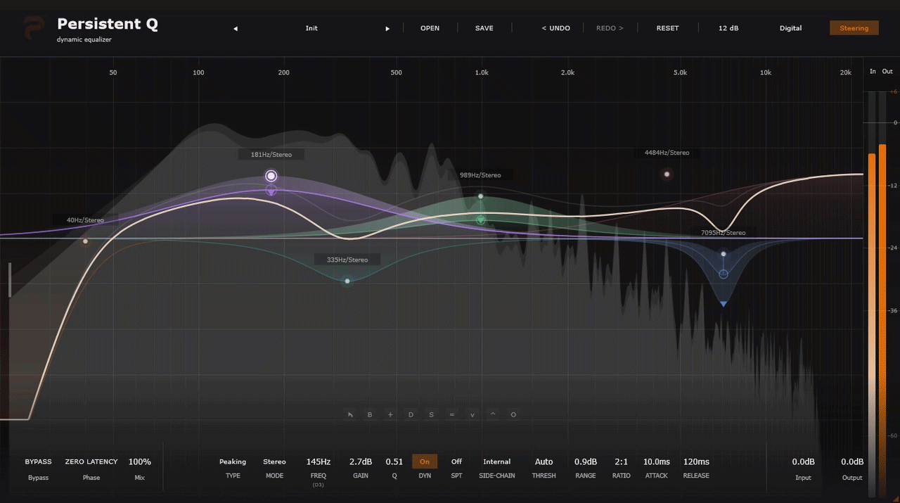The width and height of the screenshot is (900, 503).
Task: Change the 12 dB display range
Action: click(x=728, y=28)
